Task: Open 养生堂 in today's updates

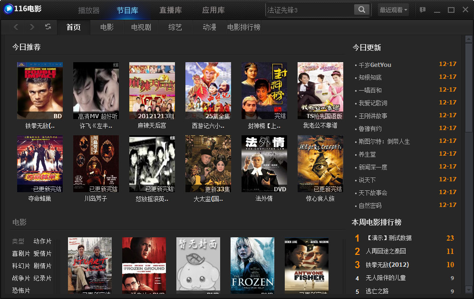Action: coord(368,154)
